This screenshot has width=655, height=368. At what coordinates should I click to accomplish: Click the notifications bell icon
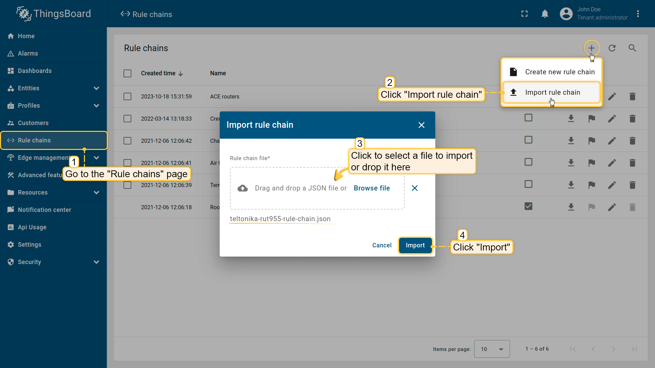click(545, 14)
